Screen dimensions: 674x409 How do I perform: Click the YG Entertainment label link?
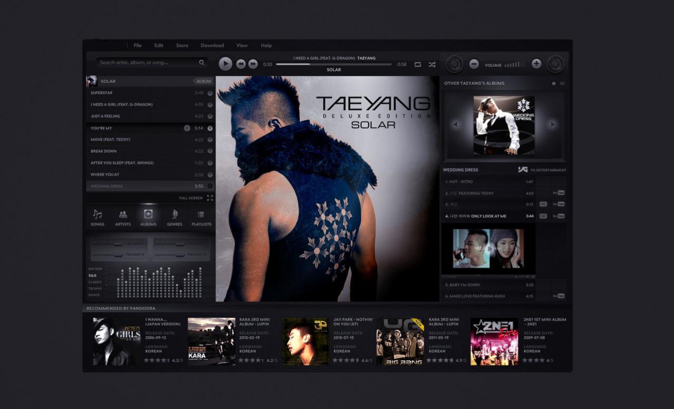(x=542, y=170)
